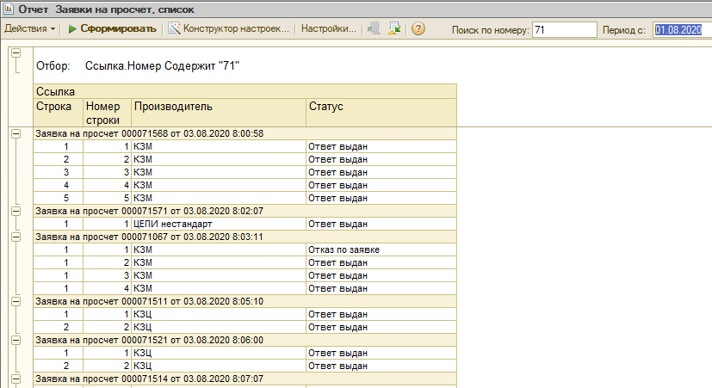
Task: Click the Отбор: label
Action: [x=53, y=65]
